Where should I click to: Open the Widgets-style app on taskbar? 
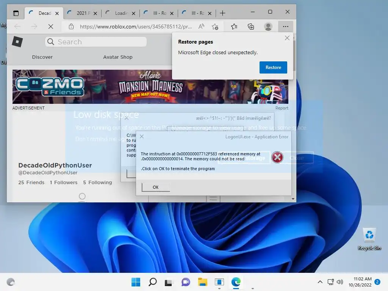(219, 282)
